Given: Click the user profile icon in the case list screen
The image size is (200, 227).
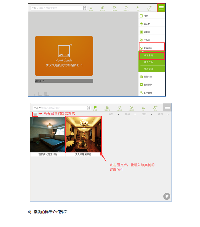Looking at the screenshot, I should pyautogui.click(x=143, y=108).
